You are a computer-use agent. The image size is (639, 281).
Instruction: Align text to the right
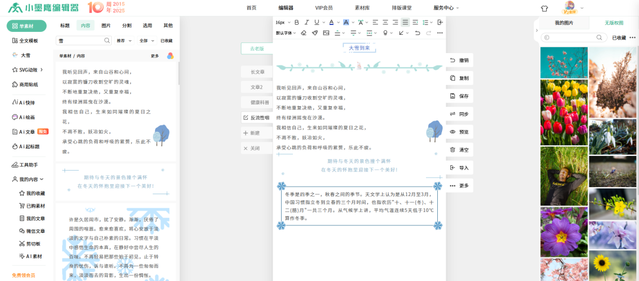[x=395, y=22]
